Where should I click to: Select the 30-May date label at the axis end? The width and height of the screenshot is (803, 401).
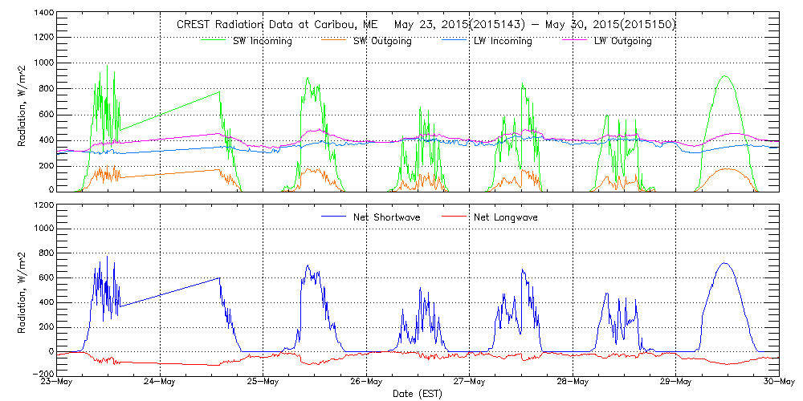(777, 382)
